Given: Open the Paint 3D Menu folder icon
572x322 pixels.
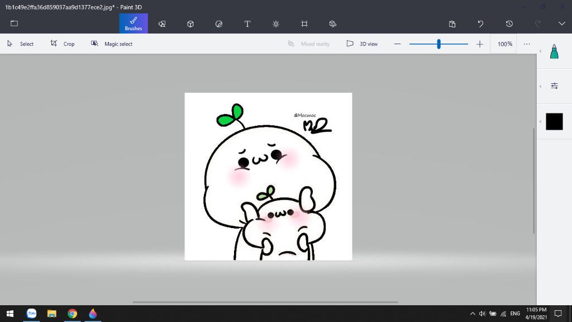Looking at the screenshot, I should point(14,23).
